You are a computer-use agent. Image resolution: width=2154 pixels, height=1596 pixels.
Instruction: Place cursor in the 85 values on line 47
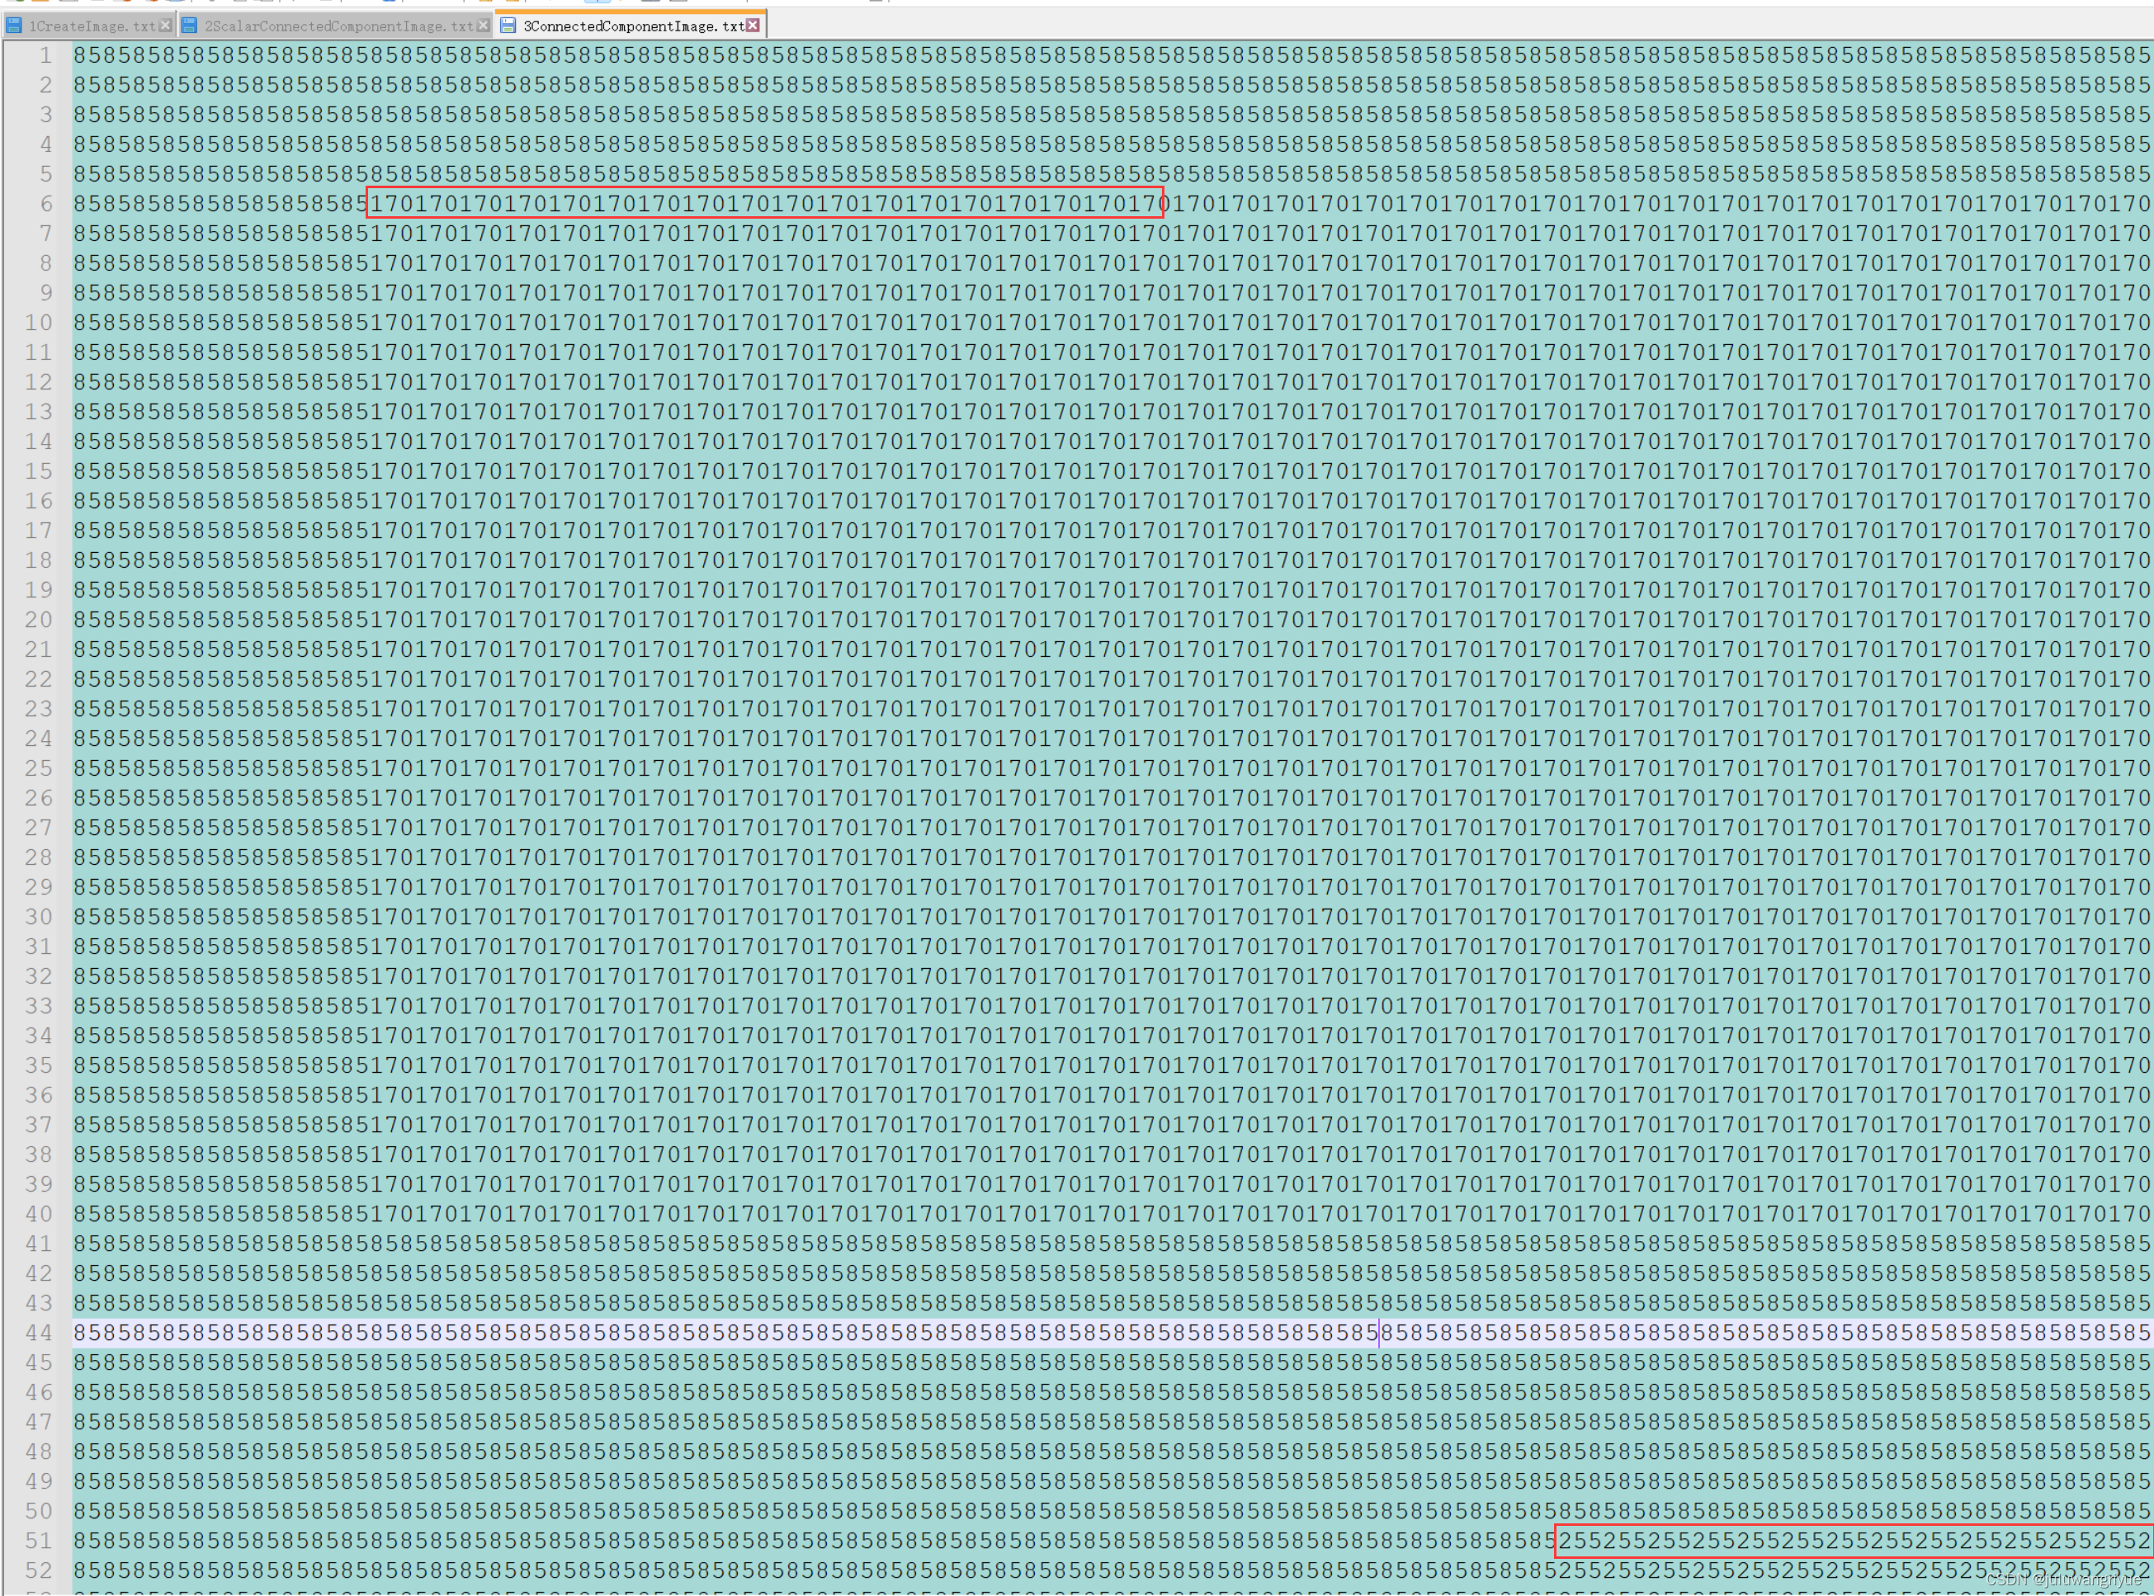click(x=1112, y=1422)
